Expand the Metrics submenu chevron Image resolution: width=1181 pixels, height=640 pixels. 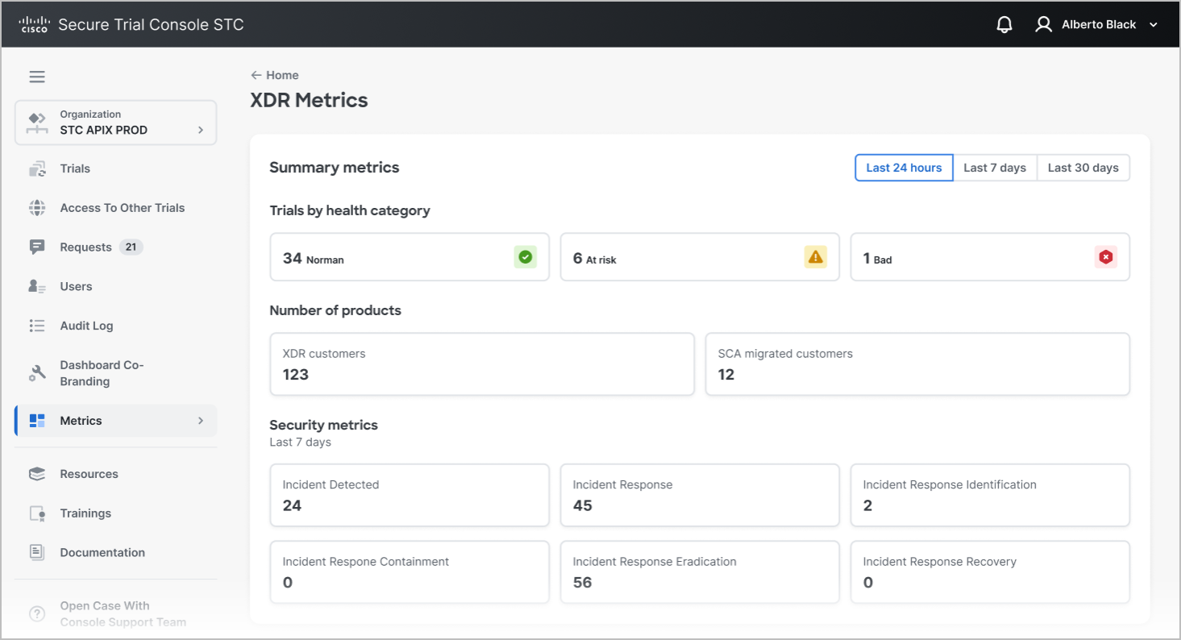[201, 421]
